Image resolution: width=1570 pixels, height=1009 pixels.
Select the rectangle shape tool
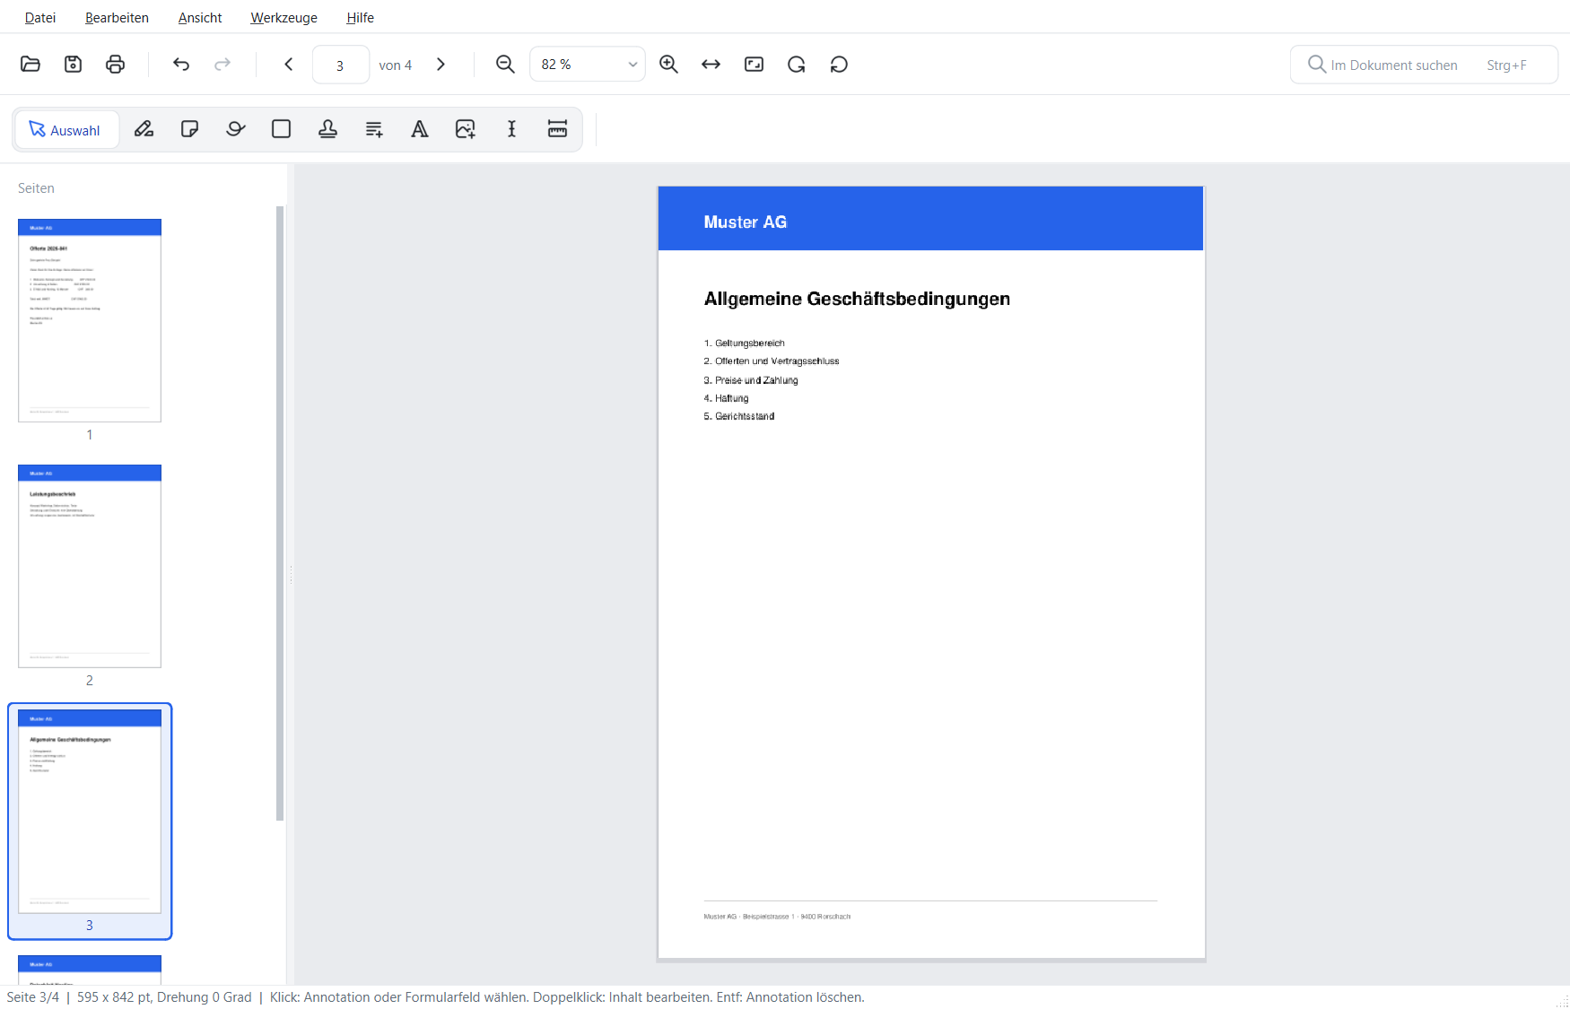tap(282, 129)
